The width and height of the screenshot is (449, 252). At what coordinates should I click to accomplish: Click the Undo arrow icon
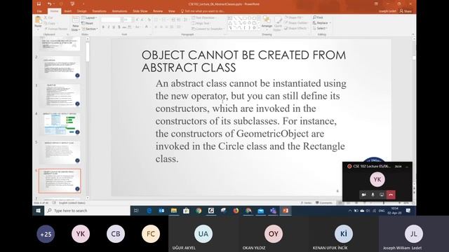click(x=49, y=3)
